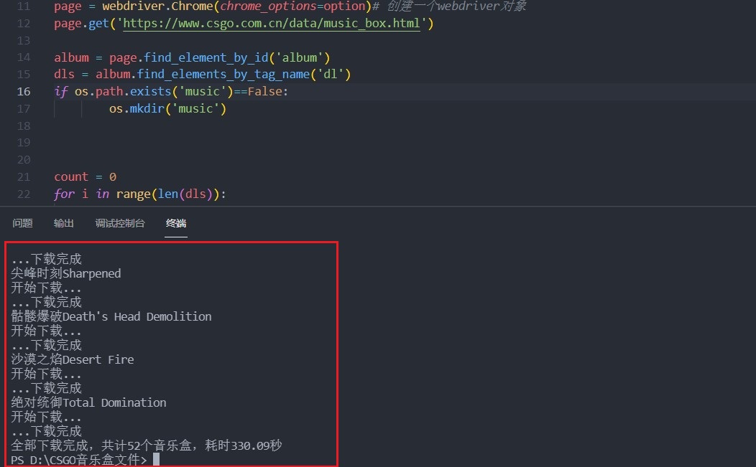Click line number 12 in the gutter

(x=24, y=23)
